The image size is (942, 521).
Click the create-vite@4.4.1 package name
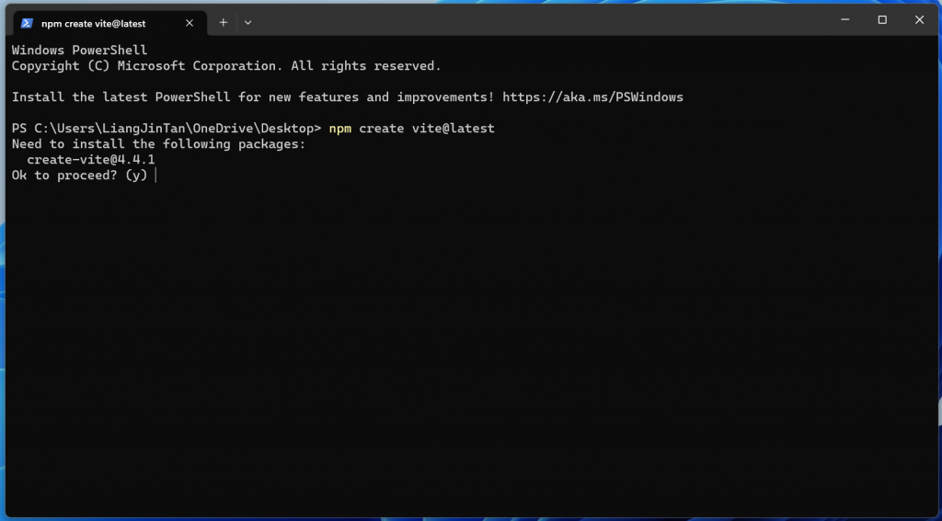[91, 160]
